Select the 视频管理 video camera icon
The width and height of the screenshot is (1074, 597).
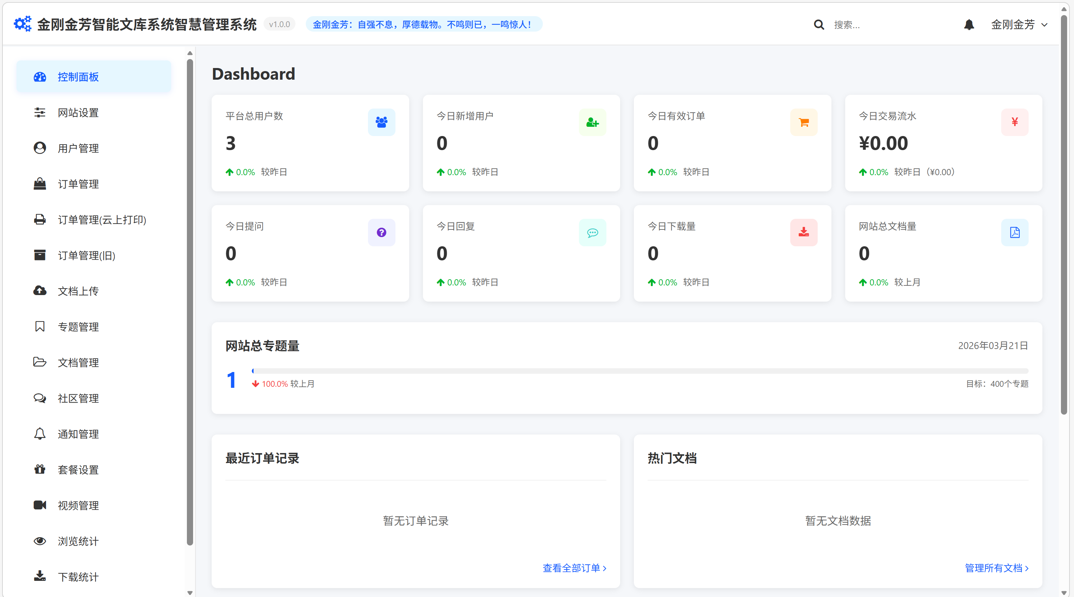point(40,505)
